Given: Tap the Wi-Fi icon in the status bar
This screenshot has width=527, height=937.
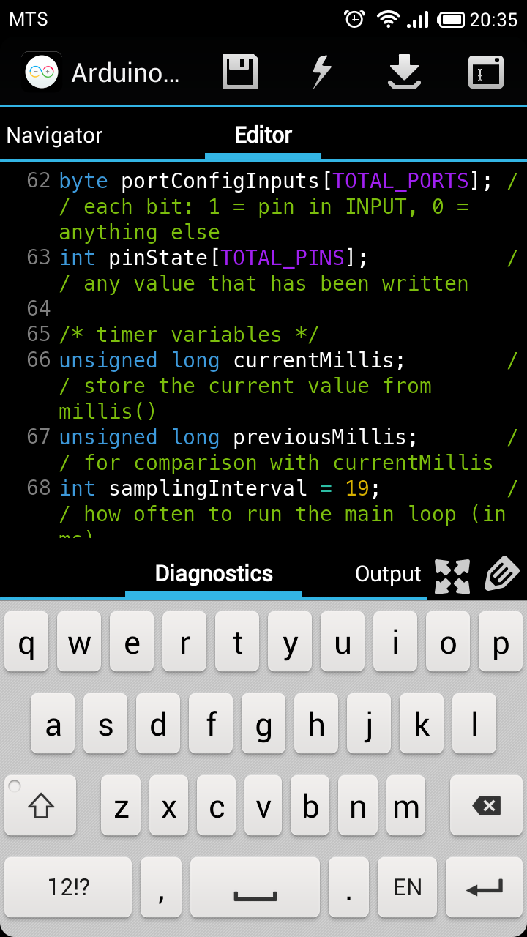Looking at the screenshot, I should (389, 20).
